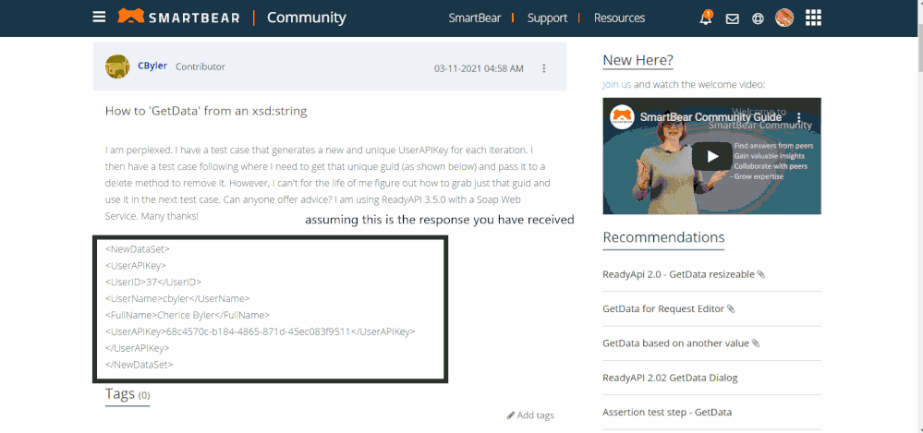The width and height of the screenshot is (923, 433).
Task: Click the SmartBear logo
Action: coord(178,17)
